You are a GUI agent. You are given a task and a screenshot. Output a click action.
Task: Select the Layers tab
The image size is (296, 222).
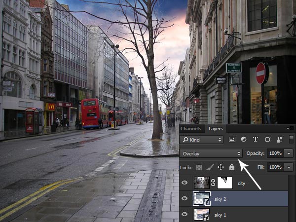(x=216, y=129)
